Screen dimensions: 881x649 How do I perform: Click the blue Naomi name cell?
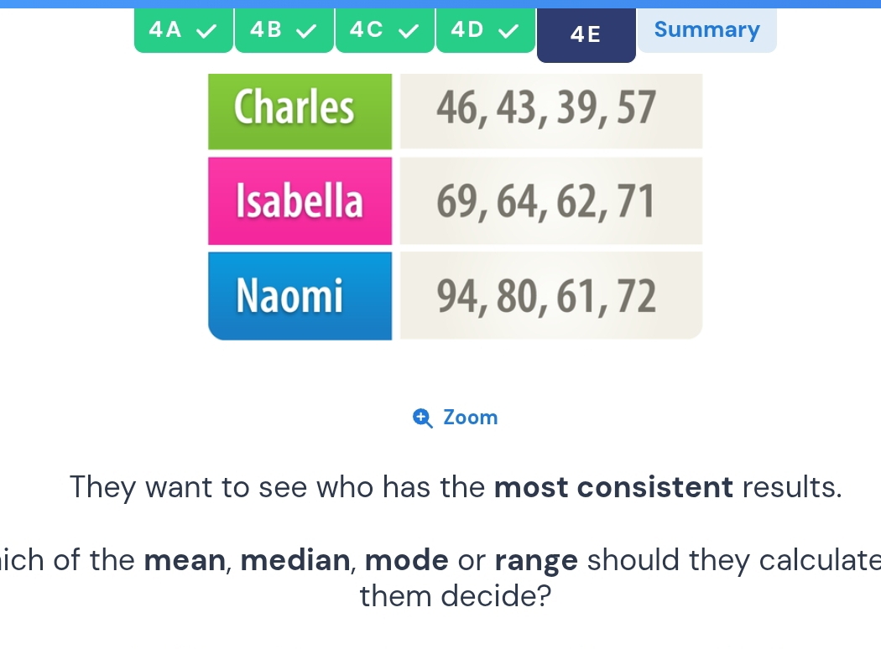point(300,296)
